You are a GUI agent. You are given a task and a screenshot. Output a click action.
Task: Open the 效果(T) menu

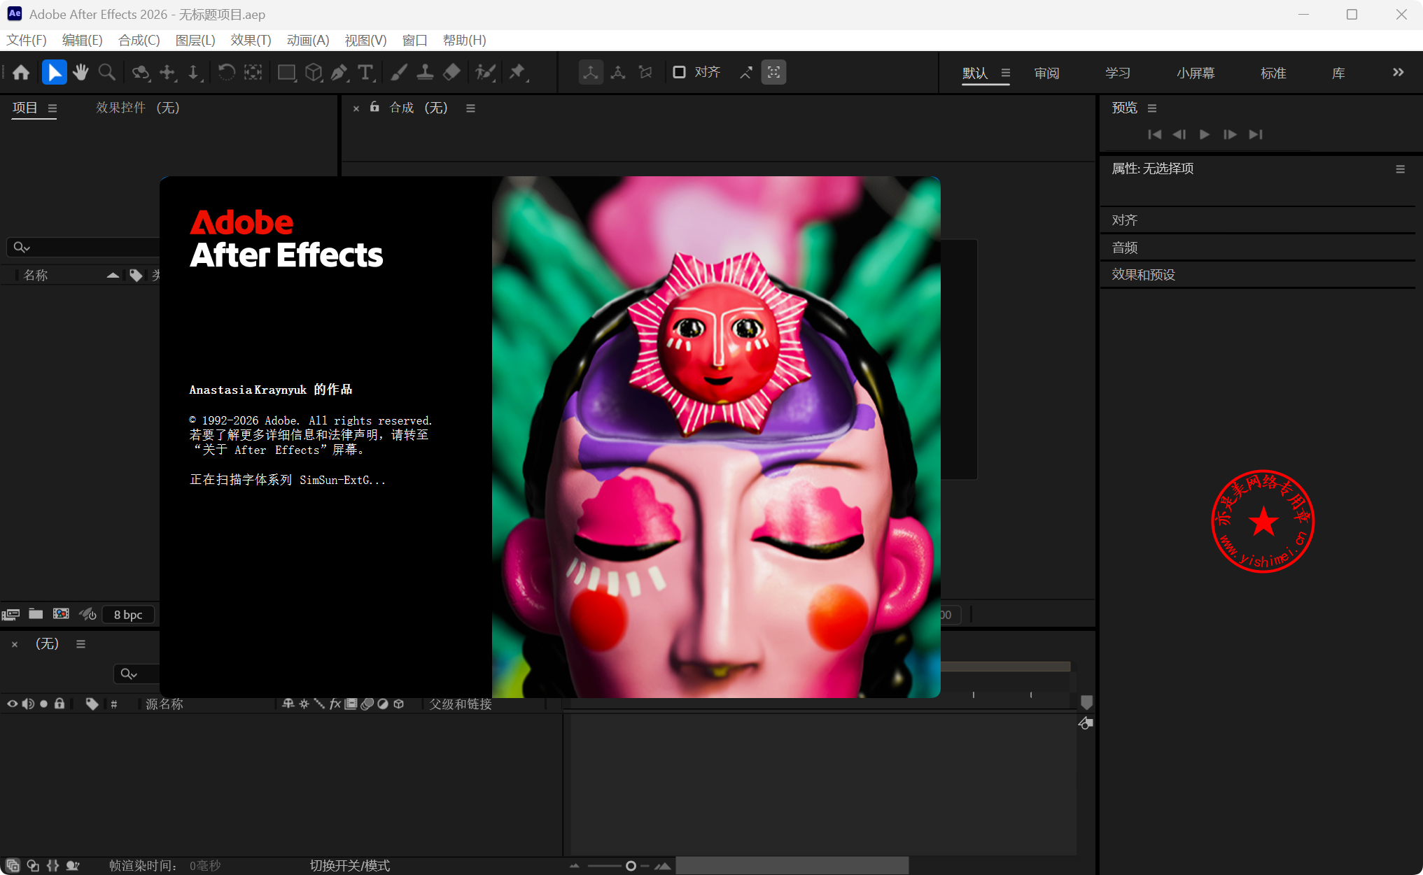coord(251,40)
